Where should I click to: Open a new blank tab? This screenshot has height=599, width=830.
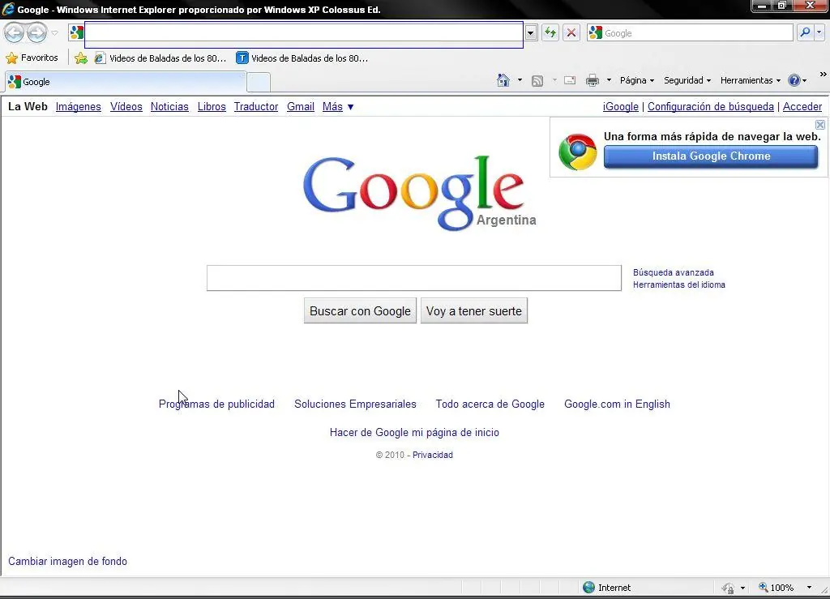(x=259, y=82)
